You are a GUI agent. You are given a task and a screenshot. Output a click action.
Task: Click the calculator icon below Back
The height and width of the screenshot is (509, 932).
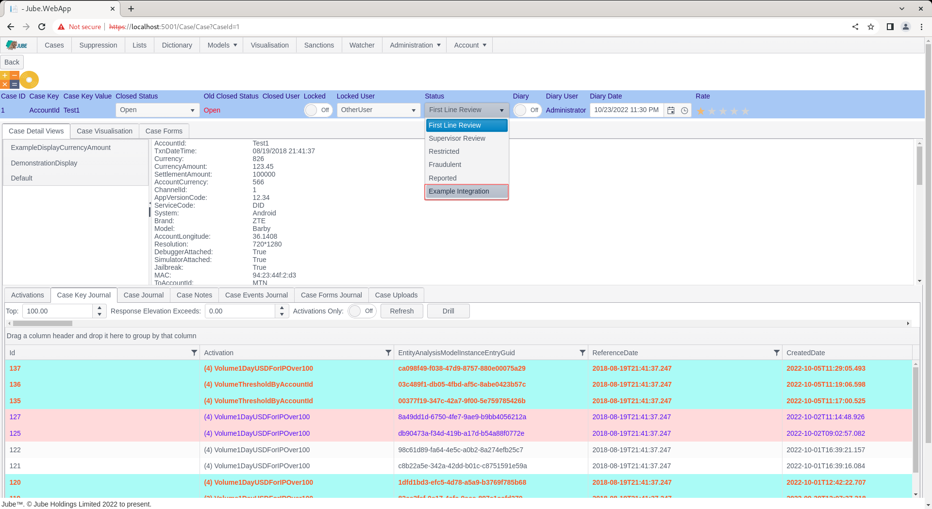point(10,80)
